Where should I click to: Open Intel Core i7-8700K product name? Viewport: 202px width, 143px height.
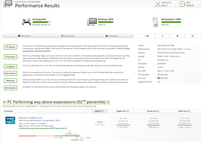tap(30, 118)
